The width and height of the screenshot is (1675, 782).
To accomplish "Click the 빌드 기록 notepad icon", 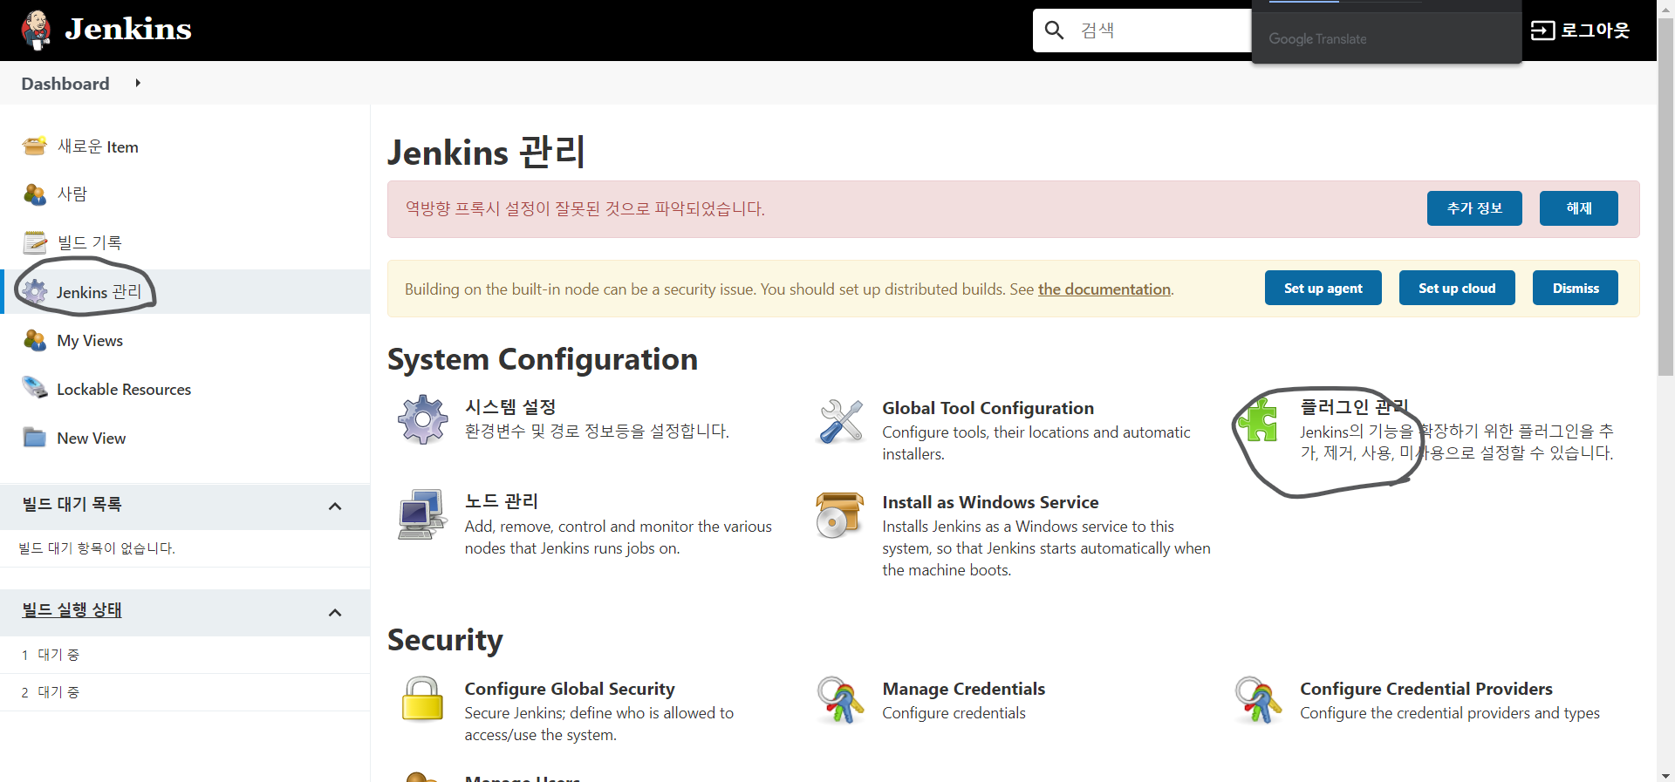I will 35,242.
